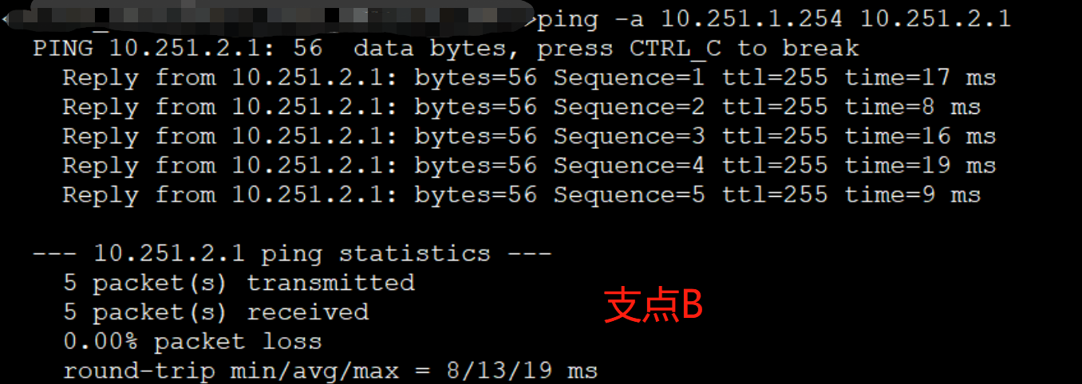Click the time=19 ms value
Image resolution: width=1082 pixels, height=384 pixels.
(x=920, y=166)
